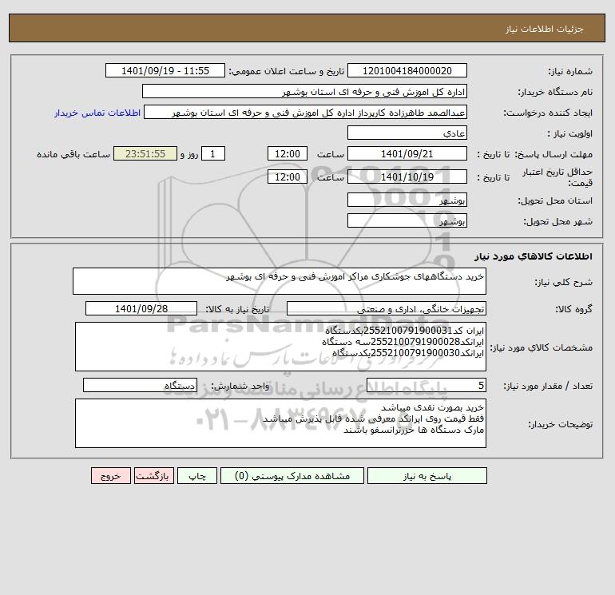Viewport: 615px width, 595px height.
Task: Click the buyer notes text area
Action: coord(280,423)
